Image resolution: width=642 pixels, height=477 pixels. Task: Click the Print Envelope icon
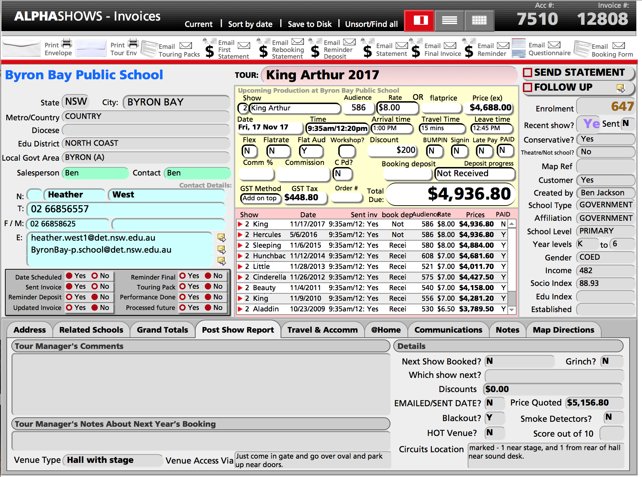click(21, 48)
